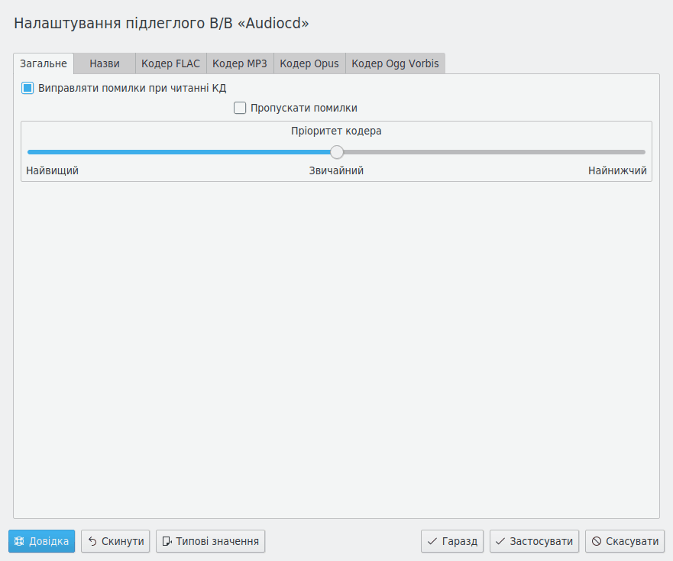Click the undo arrow icon on Скинути
The image size is (673, 561).
[x=92, y=541]
